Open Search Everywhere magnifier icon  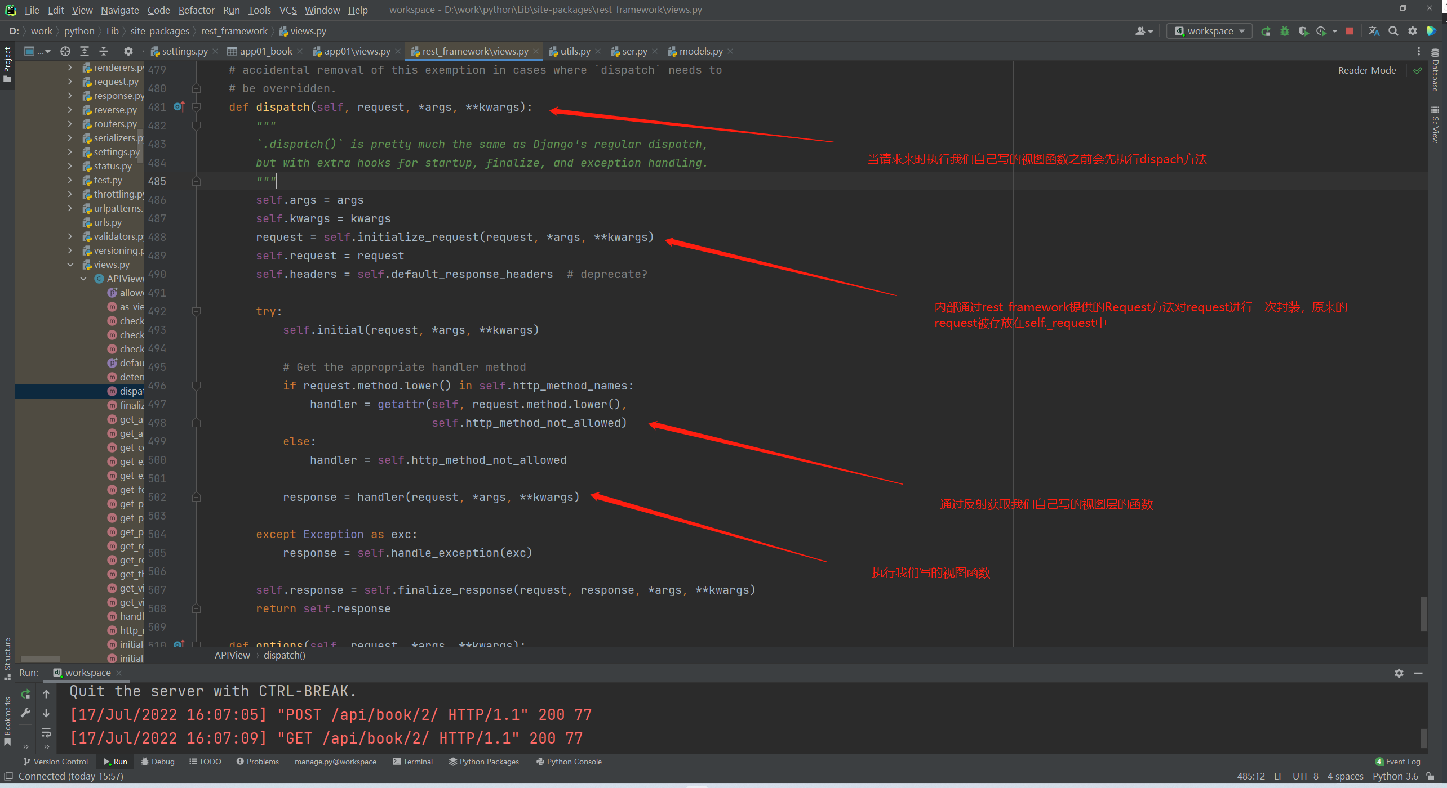pyautogui.click(x=1393, y=31)
